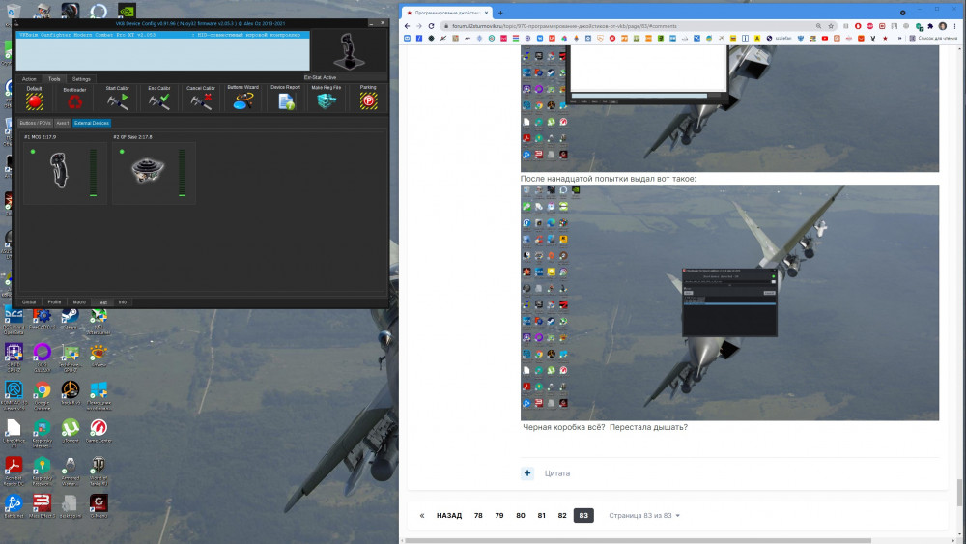The width and height of the screenshot is (966, 544).
Task: Click the green status LED of #1 MCG
Action: point(33,152)
